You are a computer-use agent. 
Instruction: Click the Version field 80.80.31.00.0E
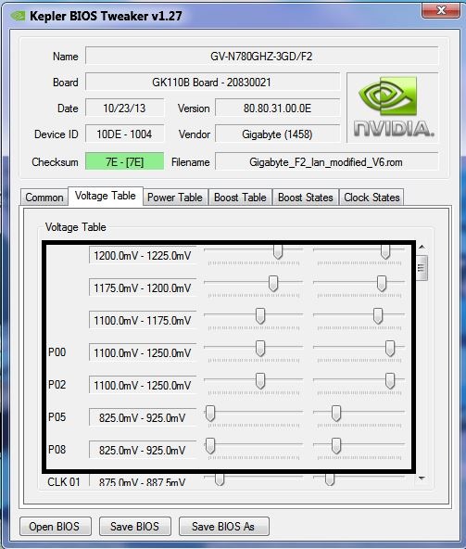(277, 109)
